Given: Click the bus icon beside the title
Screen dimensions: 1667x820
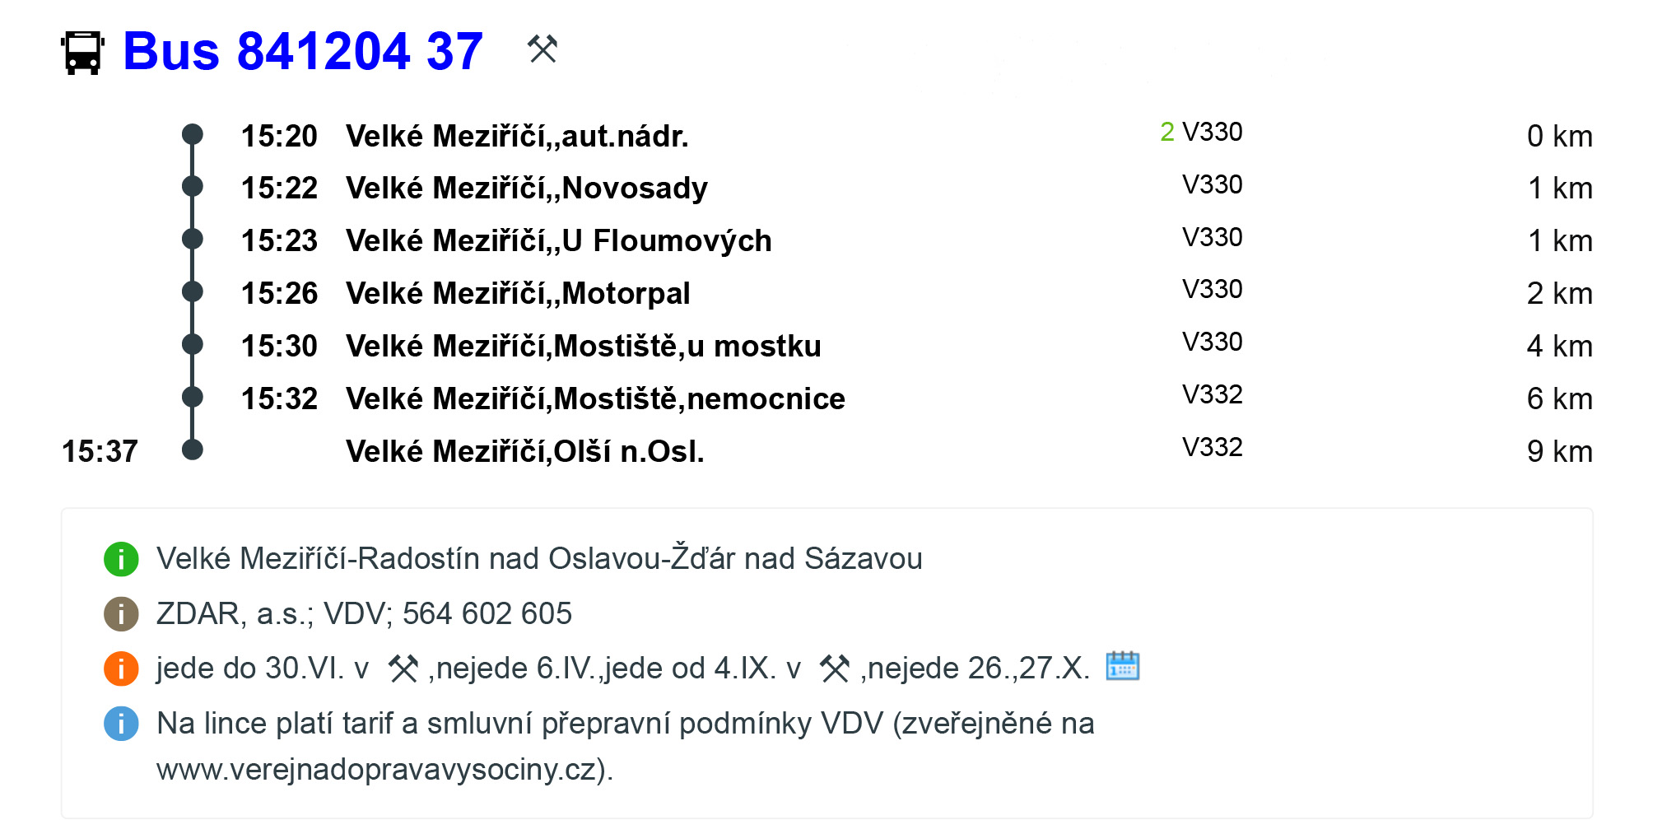Looking at the screenshot, I should [82, 53].
